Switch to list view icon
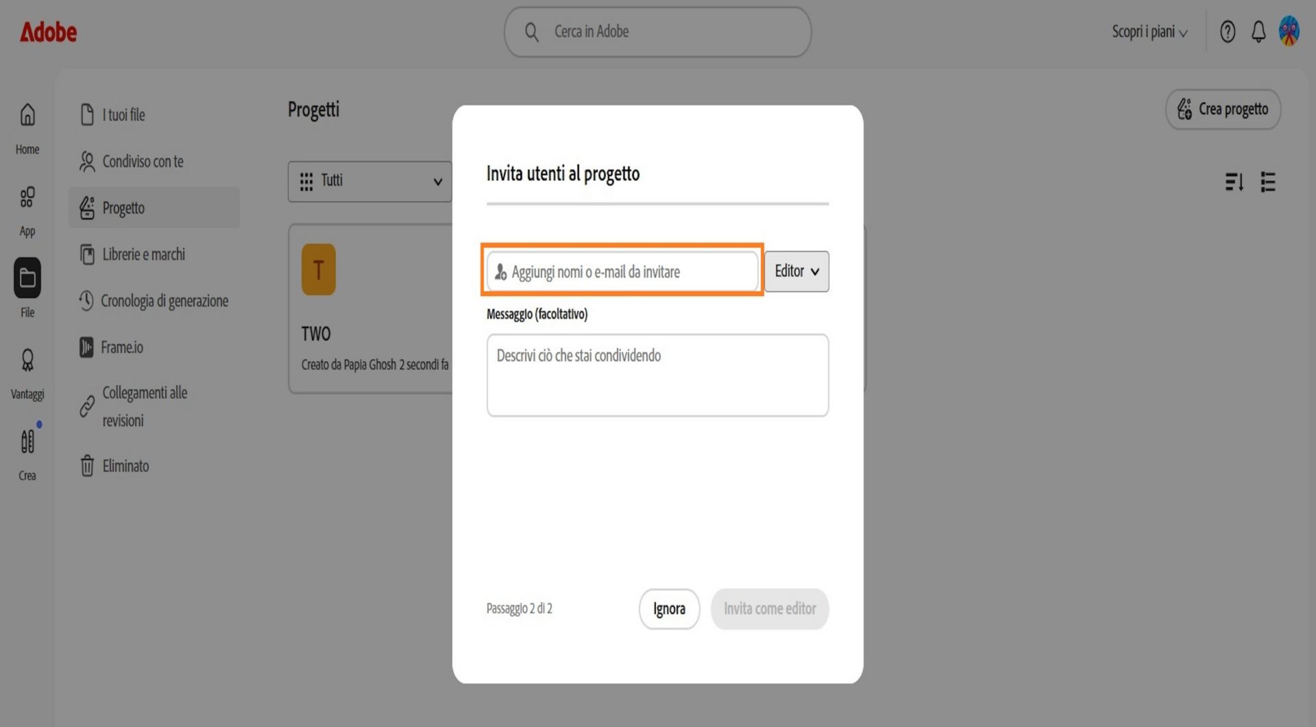The width and height of the screenshot is (1316, 727). click(1268, 182)
